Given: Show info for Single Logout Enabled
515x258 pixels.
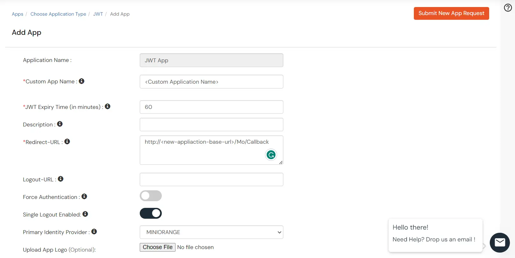Looking at the screenshot, I should pyautogui.click(x=85, y=214).
